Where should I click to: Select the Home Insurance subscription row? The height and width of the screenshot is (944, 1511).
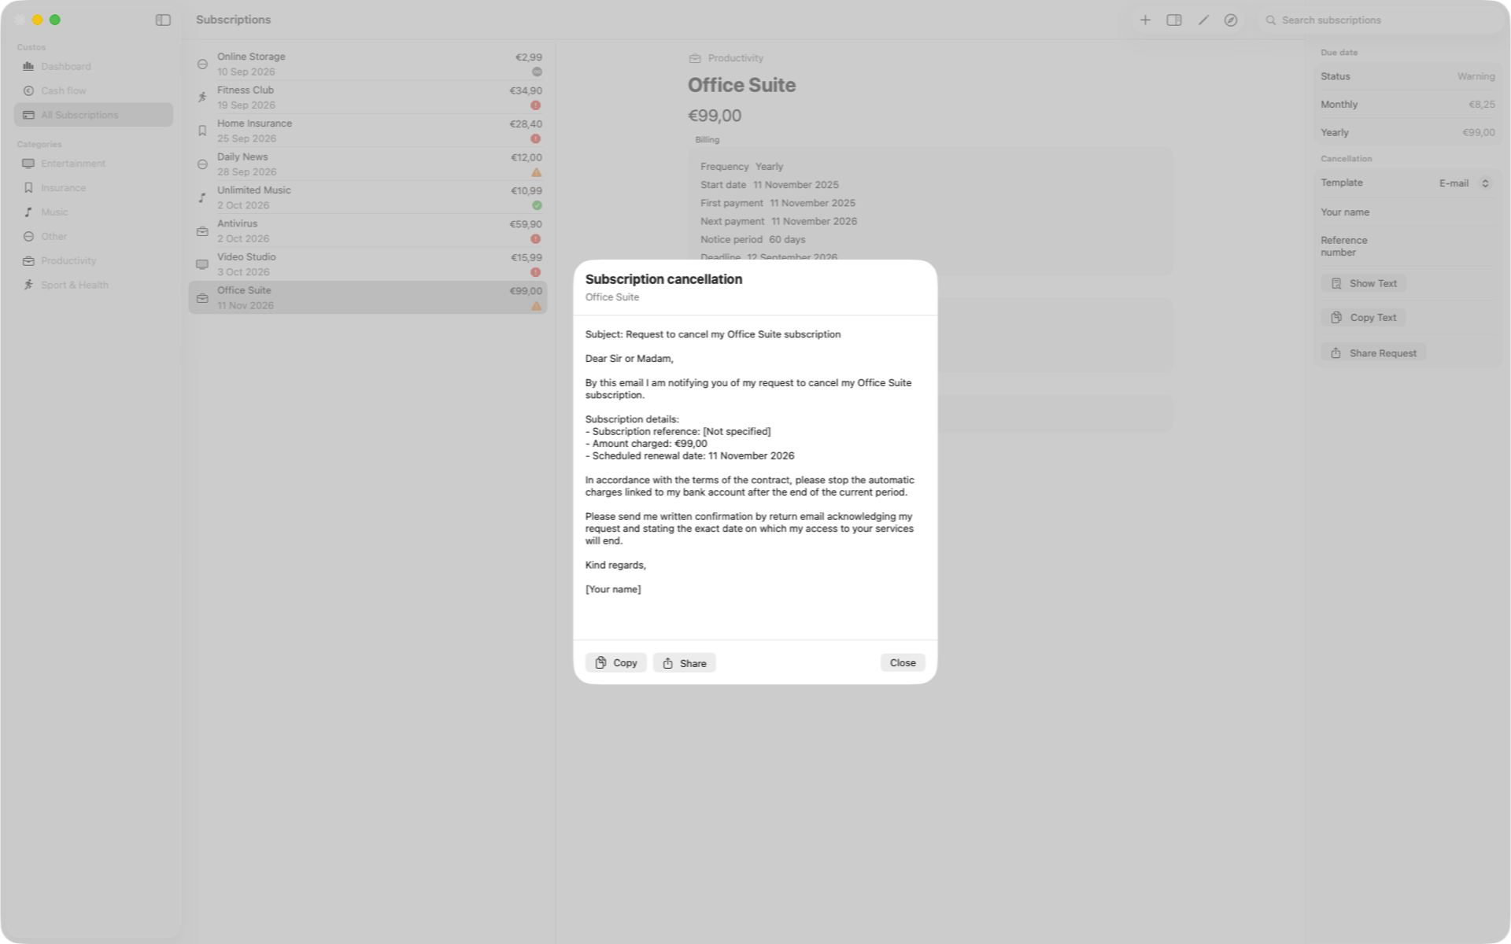click(x=368, y=131)
